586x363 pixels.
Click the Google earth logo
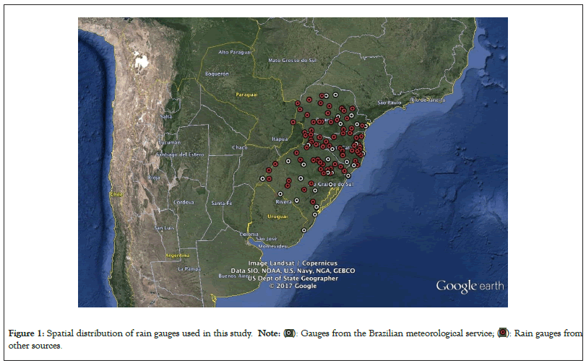467,287
